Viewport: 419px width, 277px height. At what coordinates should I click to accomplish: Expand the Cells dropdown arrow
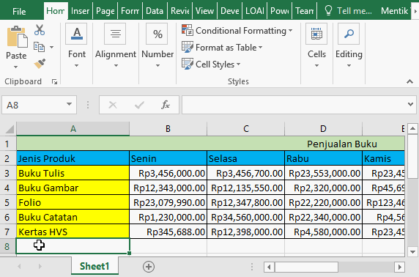pos(316,65)
